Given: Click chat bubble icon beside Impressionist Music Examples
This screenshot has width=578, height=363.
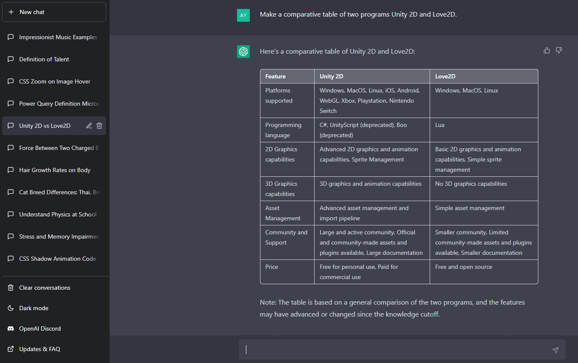Looking at the screenshot, I should 11,37.
